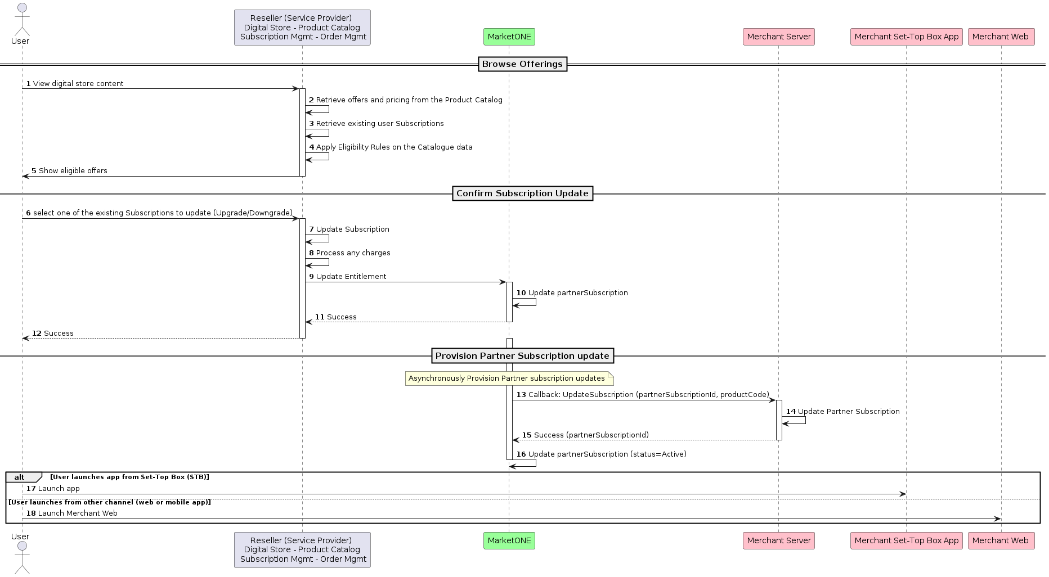The image size is (1049, 577).
Task: Click message 10 Update partnerSubscription
Action: pos(572,293)
